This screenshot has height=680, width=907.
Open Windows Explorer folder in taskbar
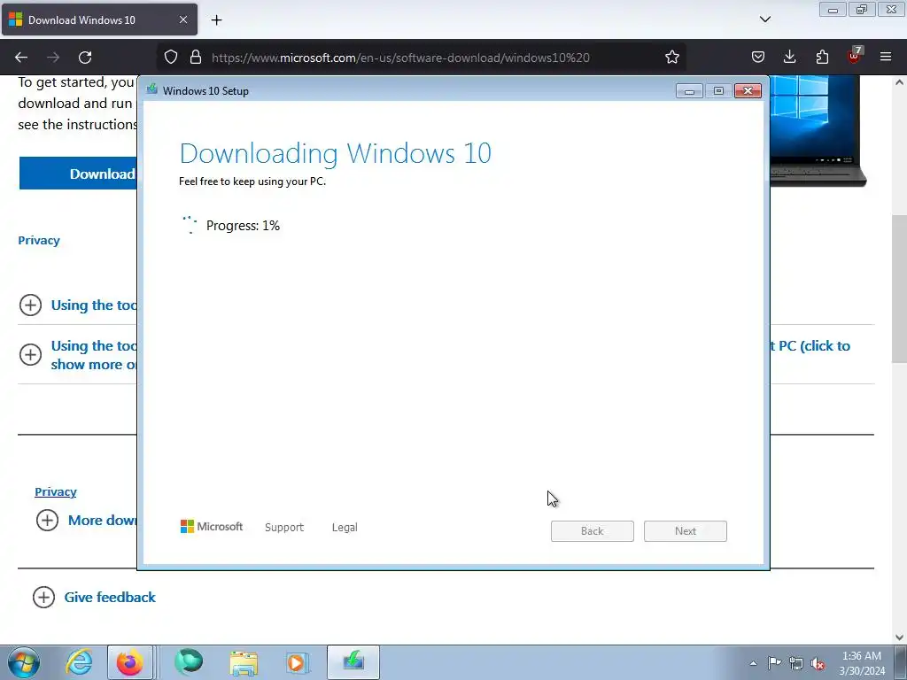click(244, 662)
